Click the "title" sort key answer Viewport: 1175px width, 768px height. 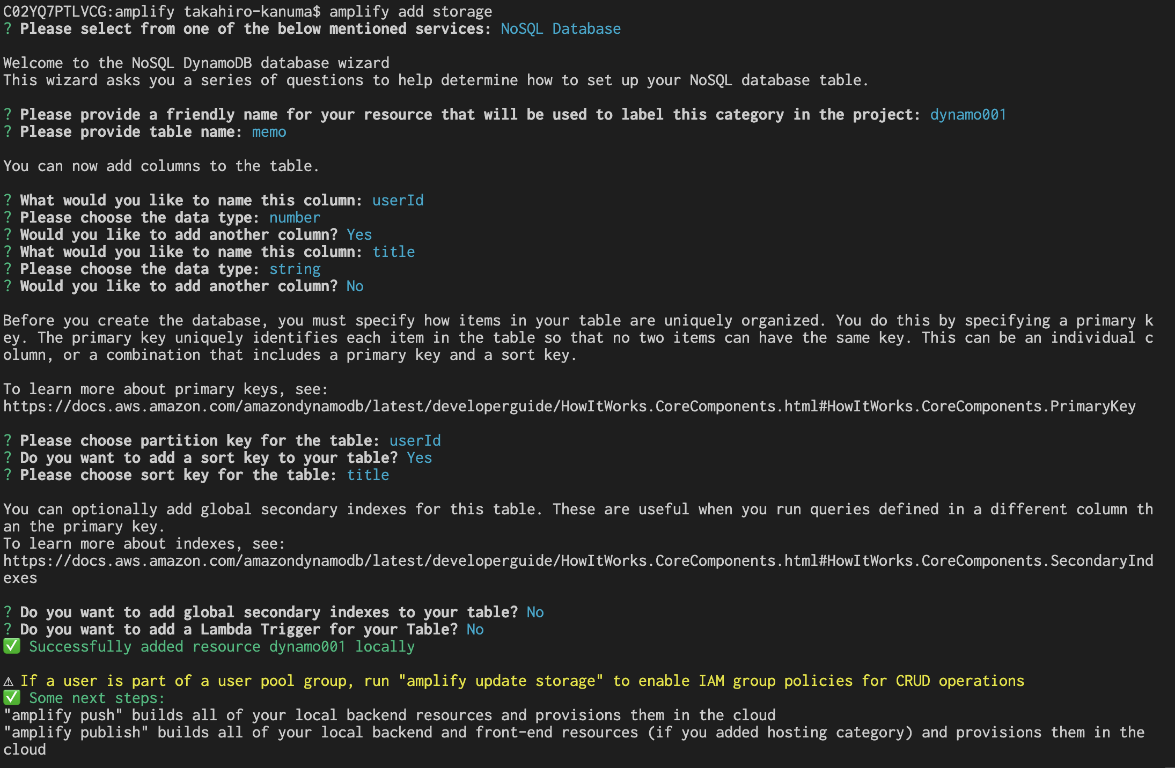click(368, 475)
